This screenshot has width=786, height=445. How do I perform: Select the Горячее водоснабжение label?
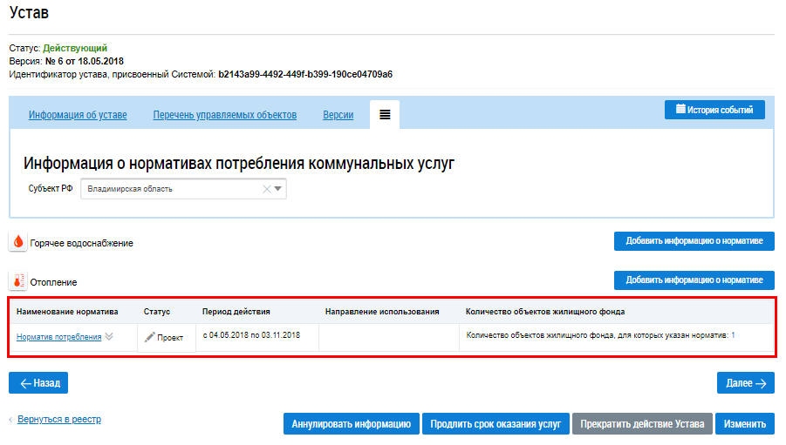[81, 243]
